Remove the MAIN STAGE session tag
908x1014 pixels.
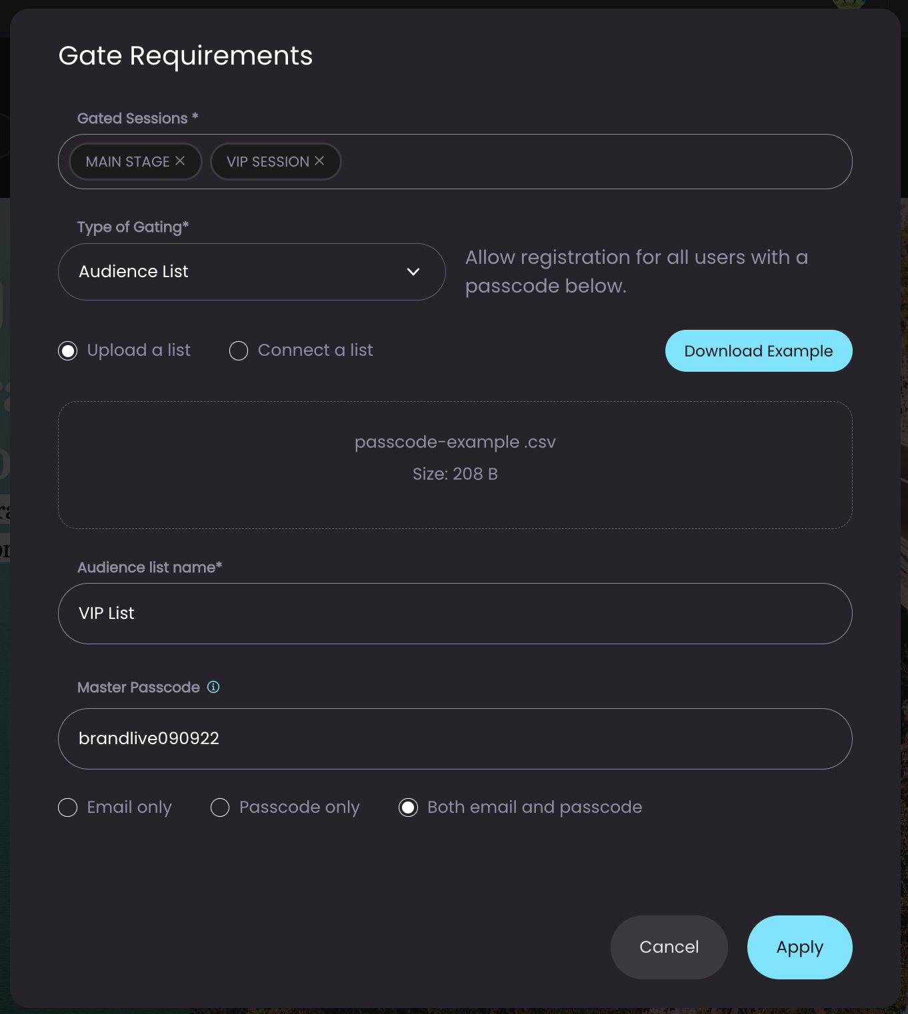click(180, 161)
